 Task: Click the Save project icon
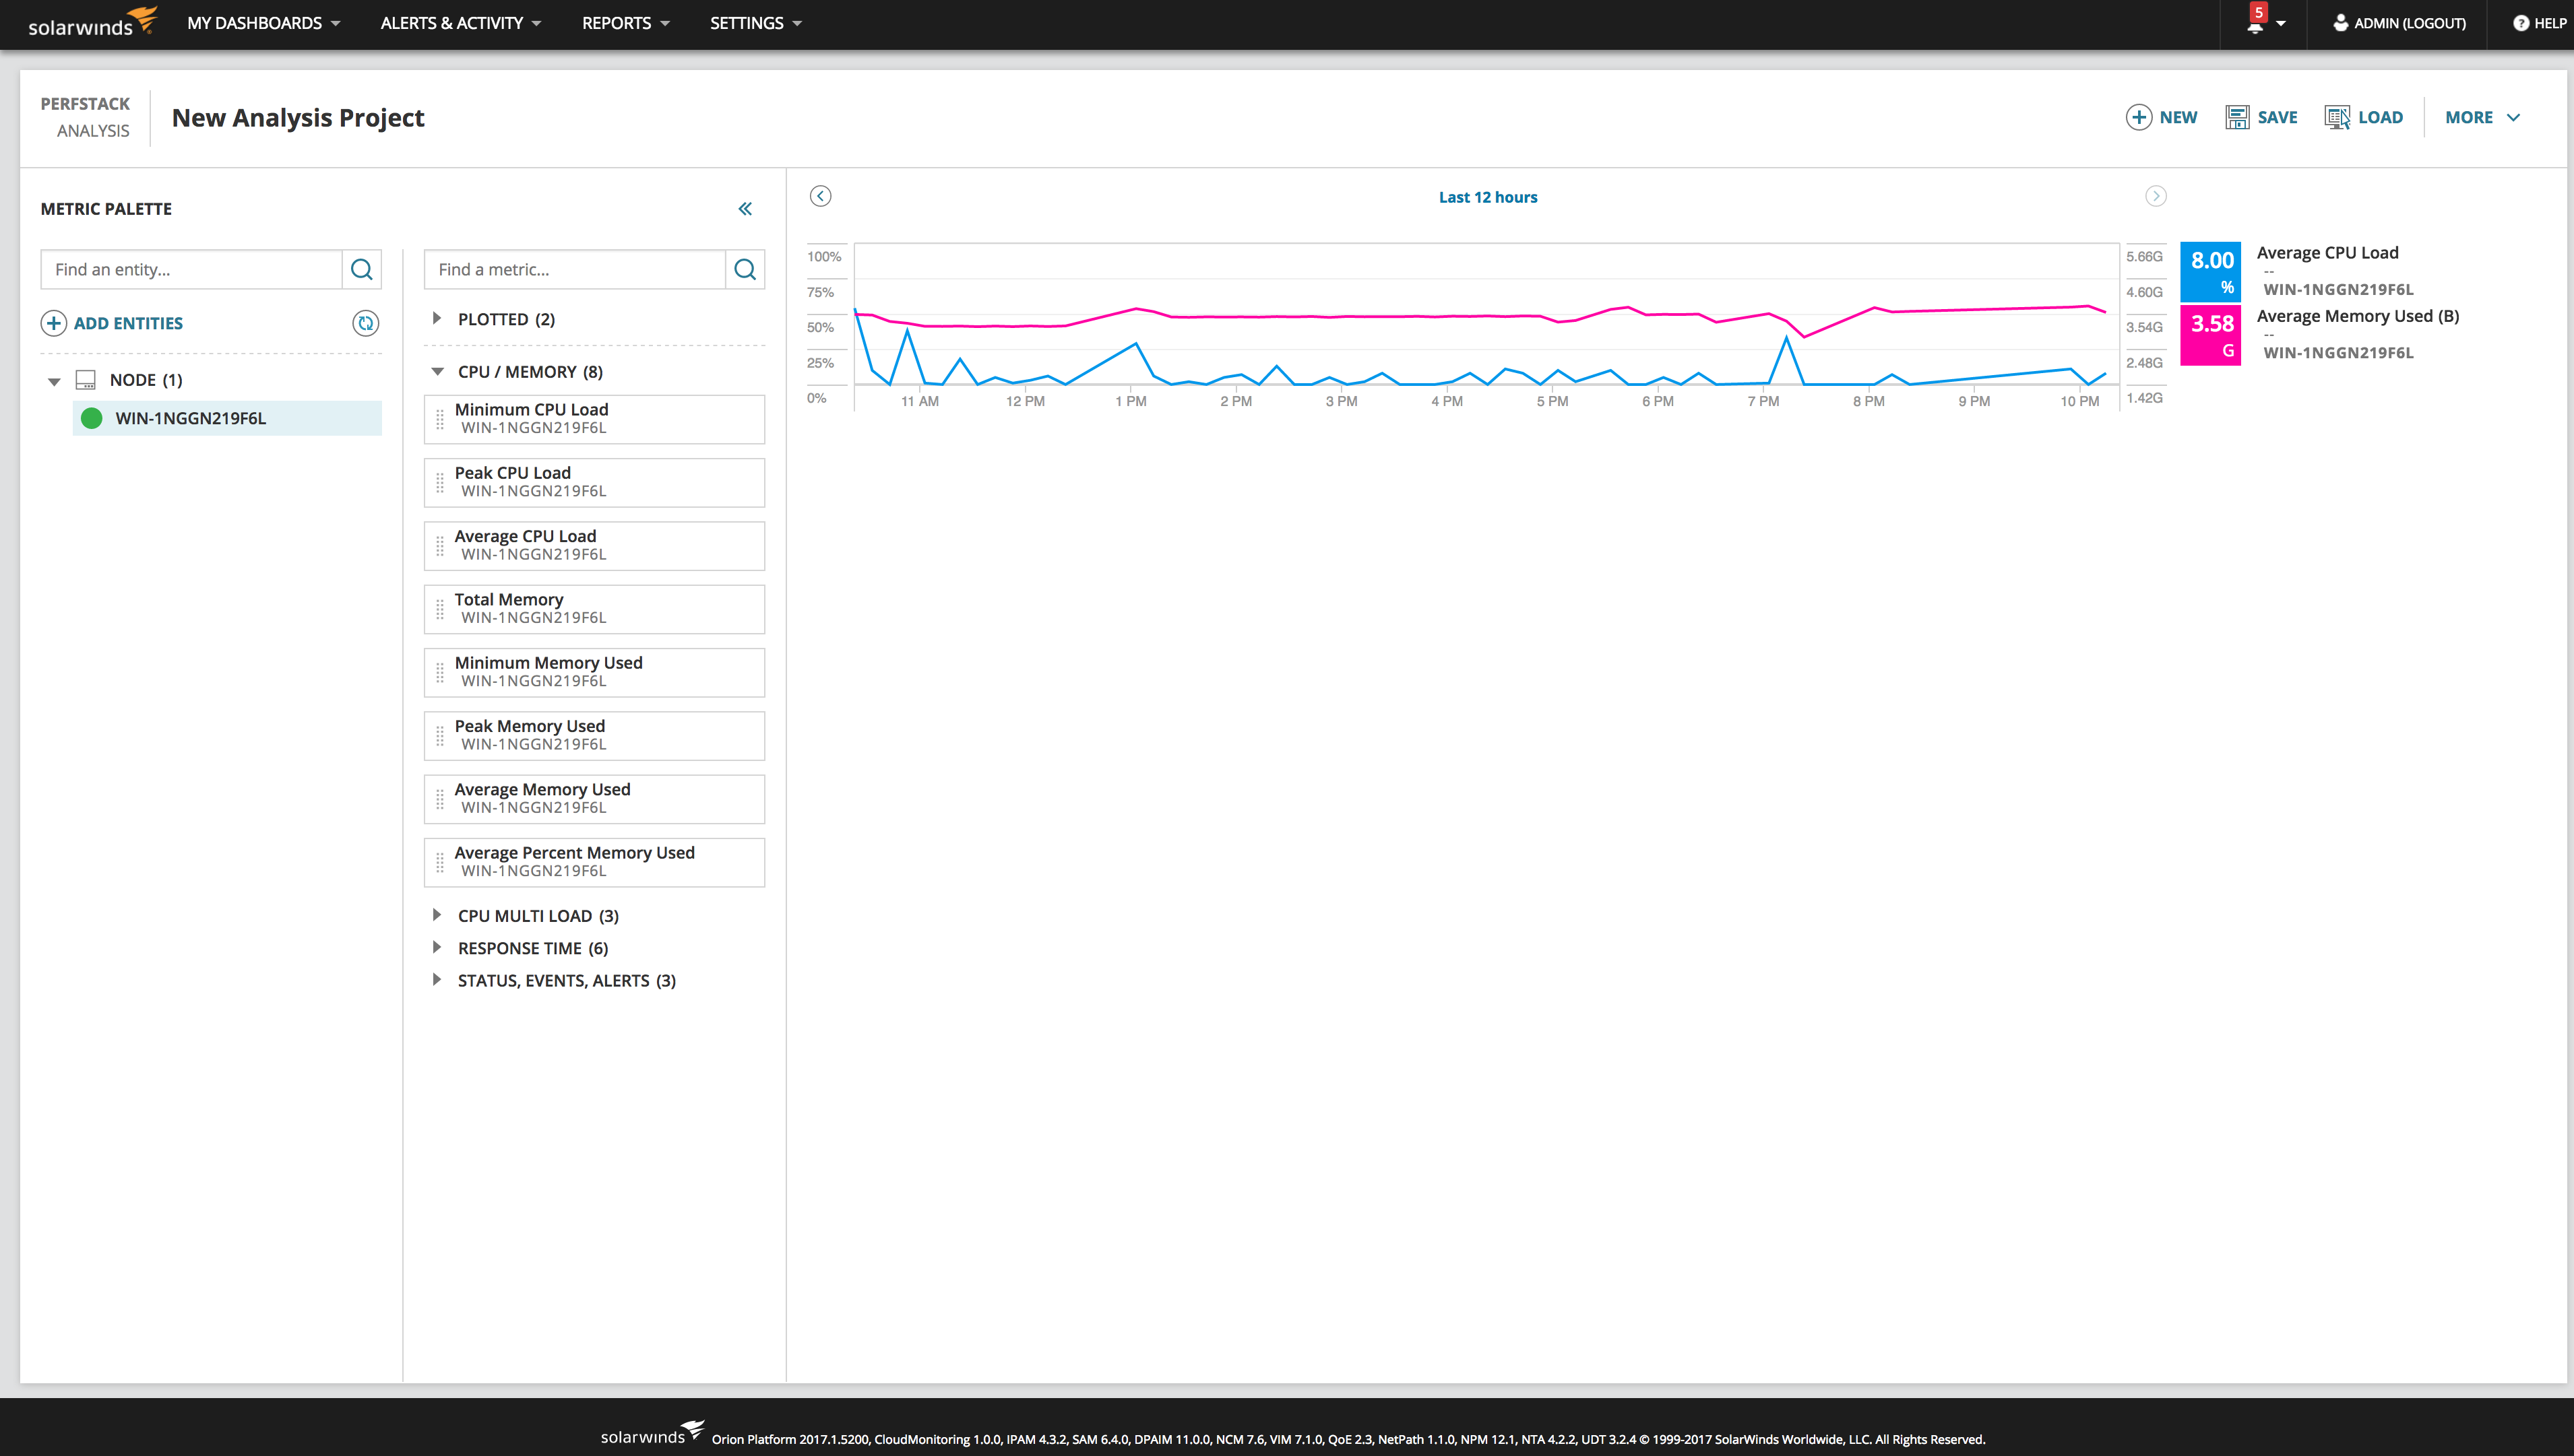point(2237,117)
